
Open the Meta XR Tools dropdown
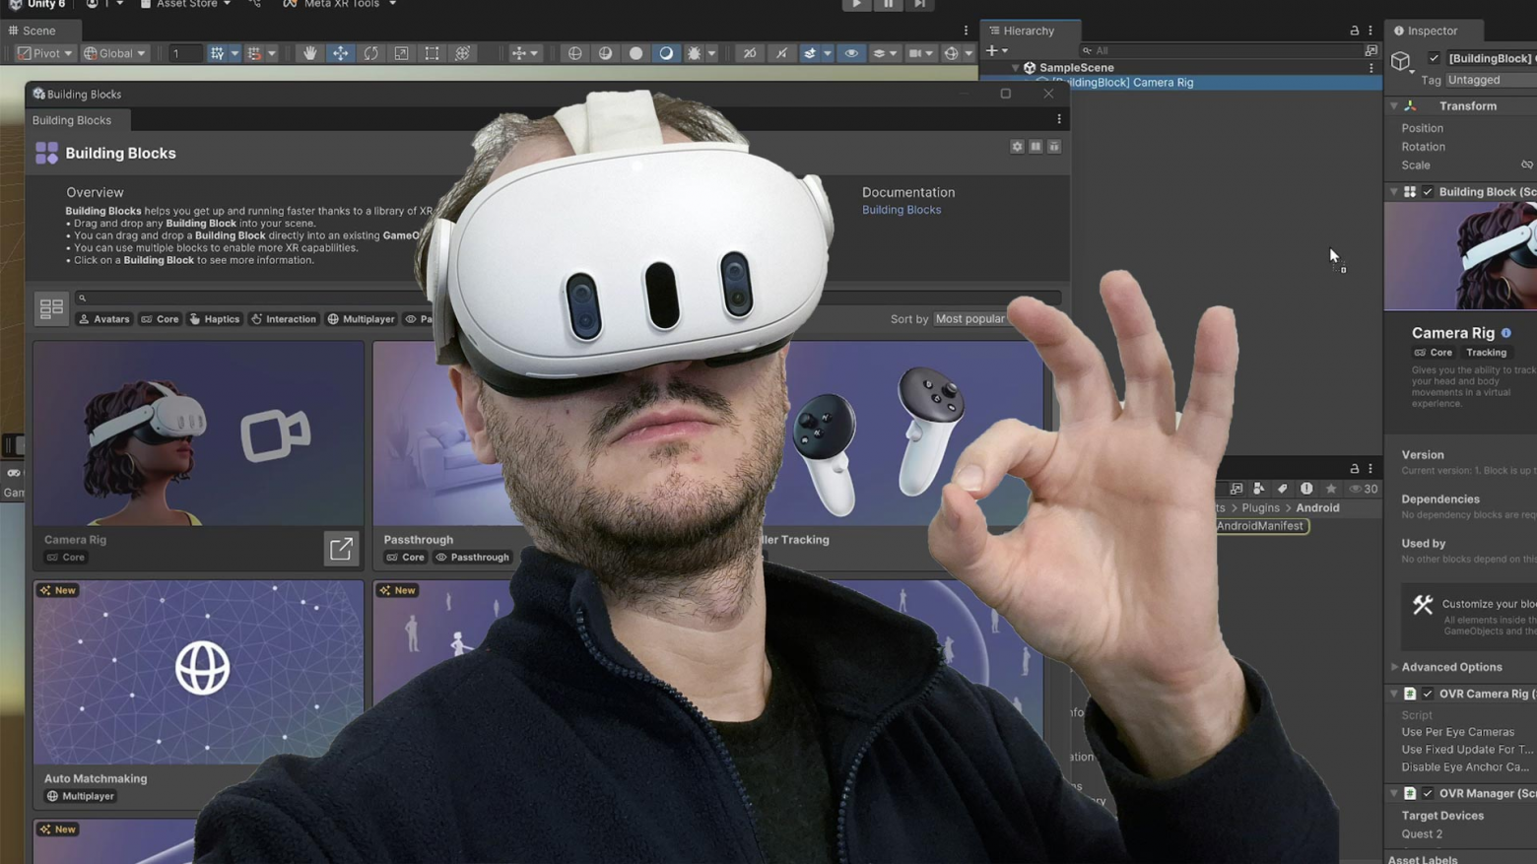(x=340, y=5)
